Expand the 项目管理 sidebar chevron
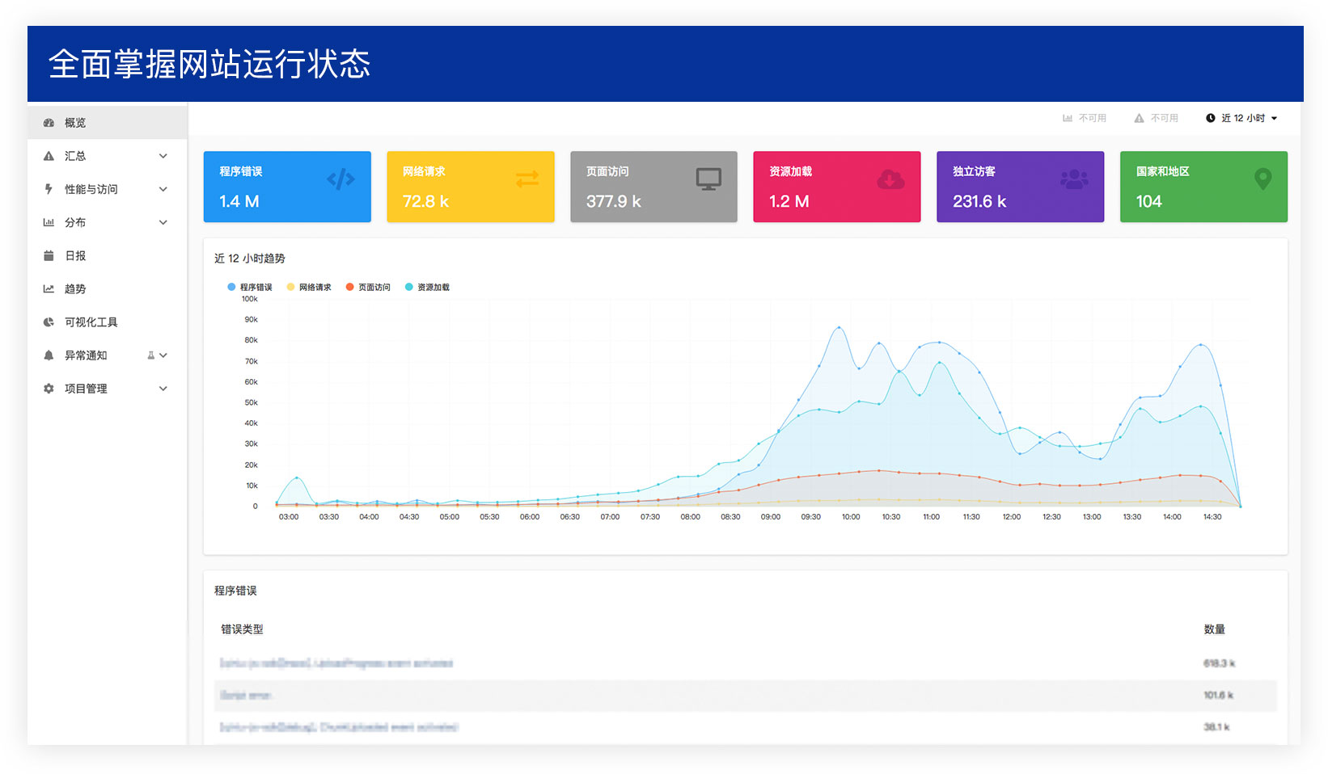1328x774 pixels. (x=163, y=389)
